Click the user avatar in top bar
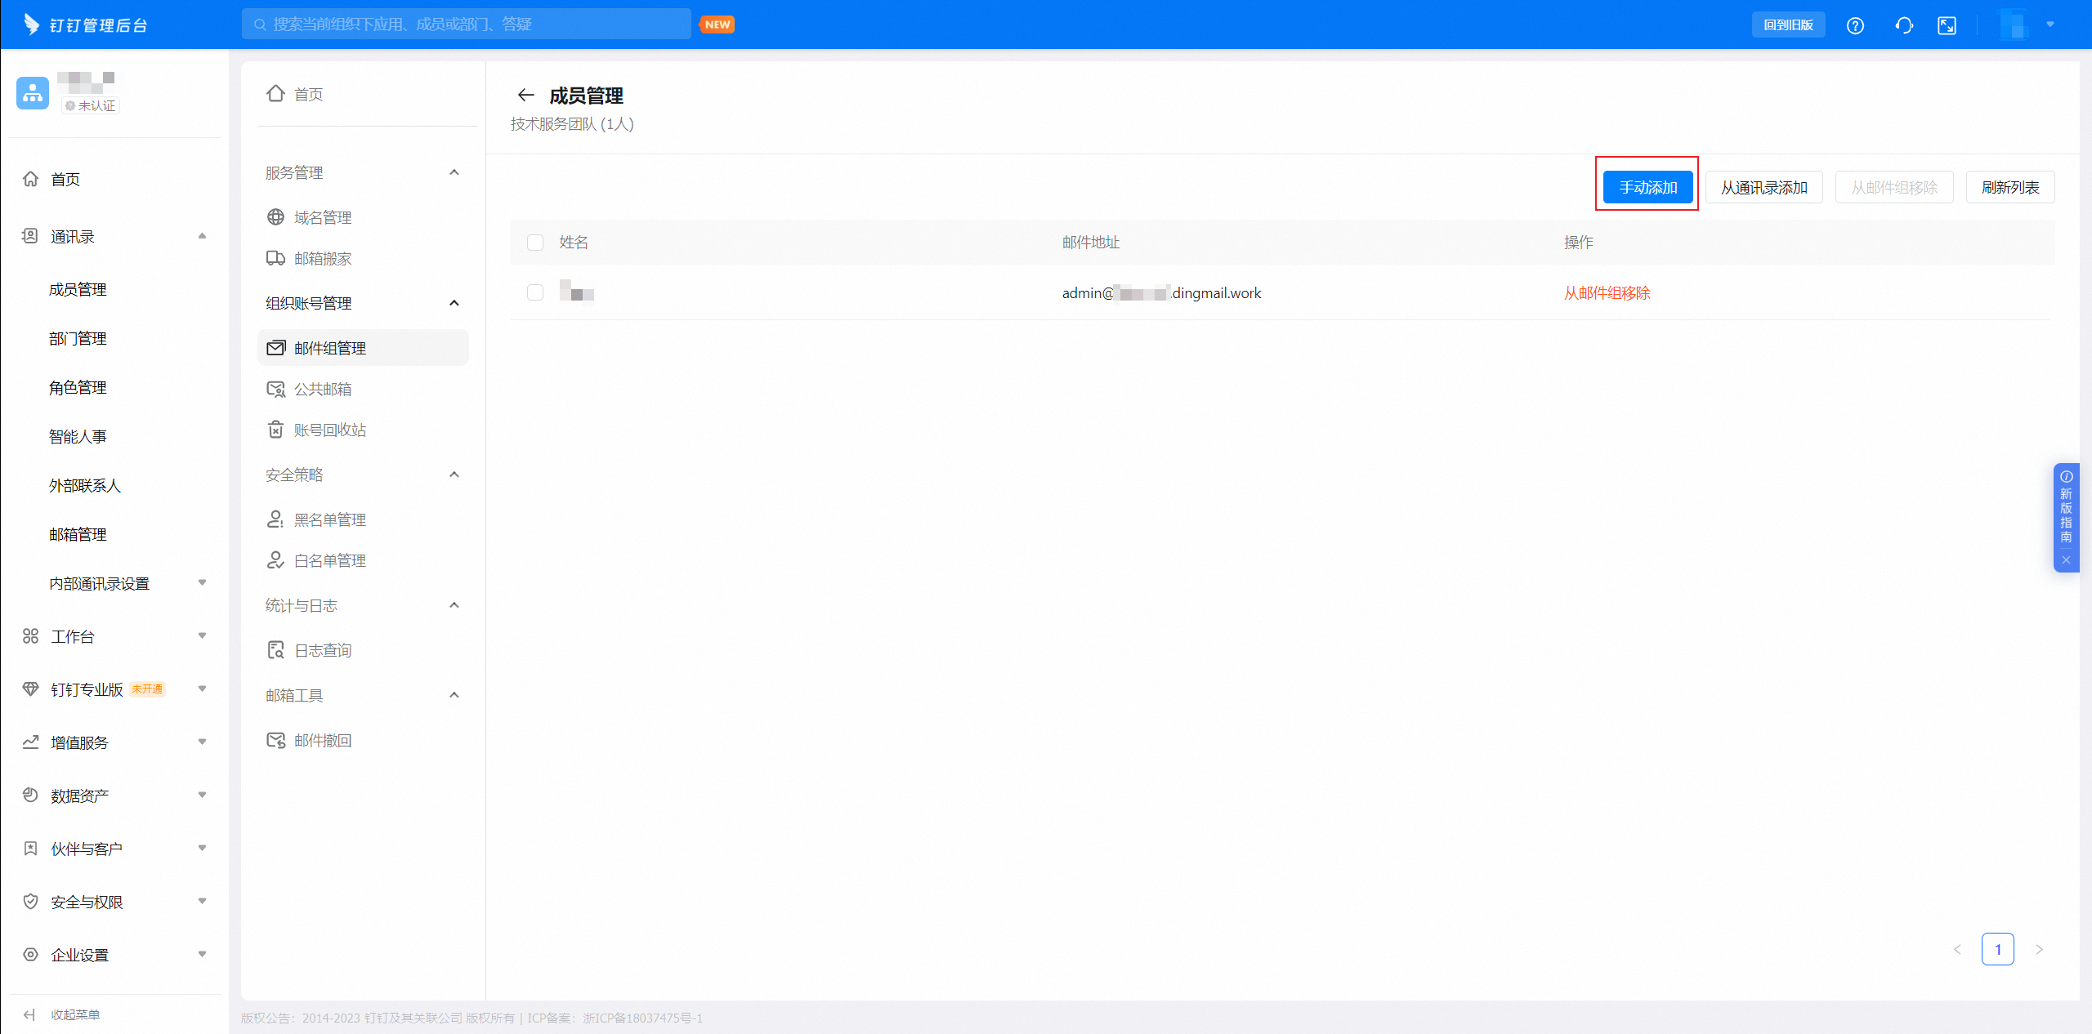Image resolution: width=2092 pixels, height=1034 pixels. click(2014, 25)
